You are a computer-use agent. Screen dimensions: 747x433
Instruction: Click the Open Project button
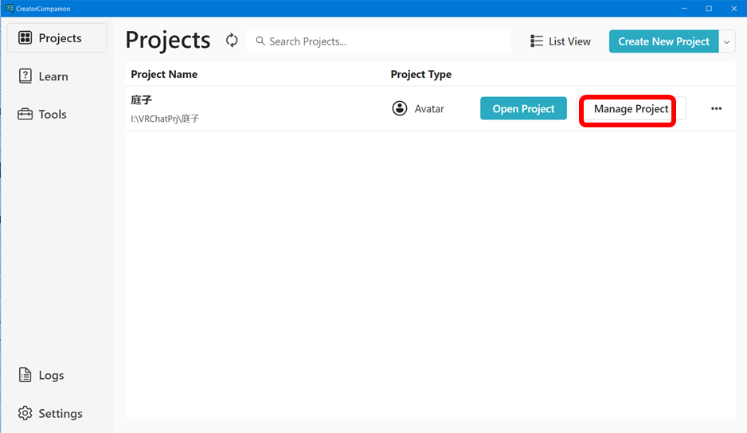523,109
